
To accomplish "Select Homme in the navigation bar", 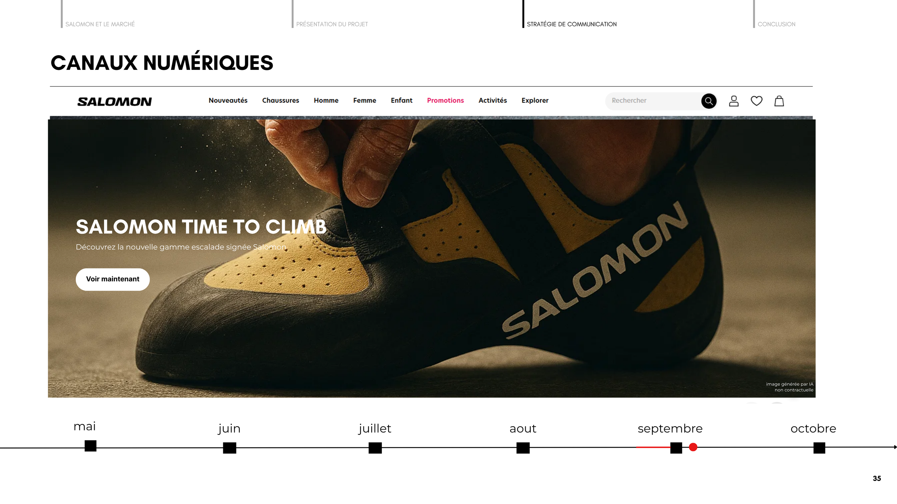I will [x=326, y=100].
